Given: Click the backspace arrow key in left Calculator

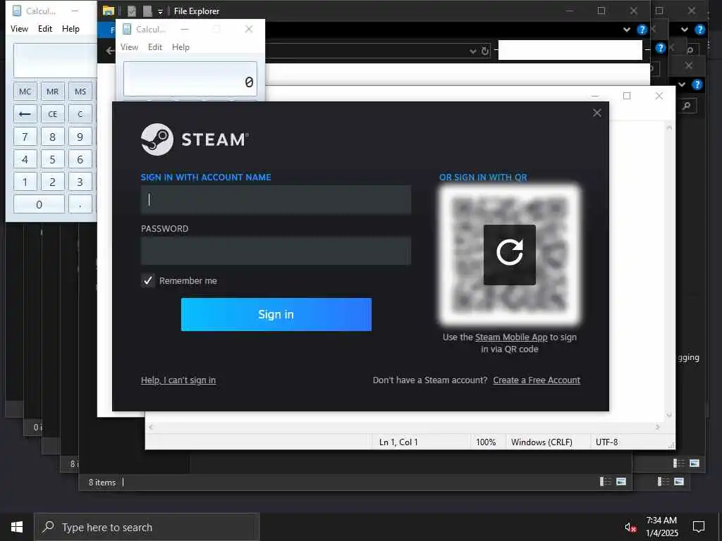Looking at the screenshot, I should [x=25, y=113].
